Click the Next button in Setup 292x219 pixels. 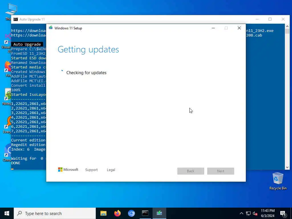(221, 171)
